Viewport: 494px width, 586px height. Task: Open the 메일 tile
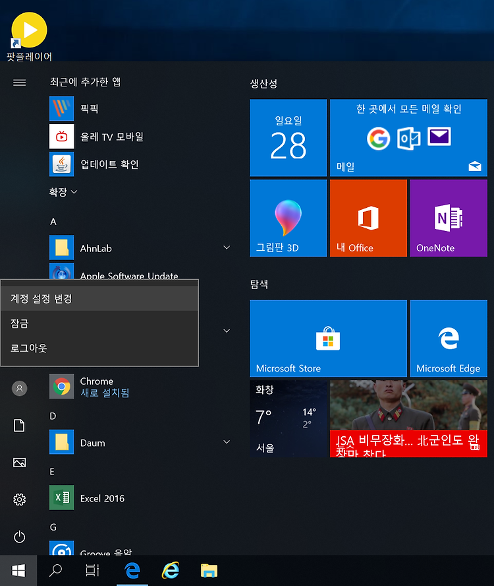(408, 137)
